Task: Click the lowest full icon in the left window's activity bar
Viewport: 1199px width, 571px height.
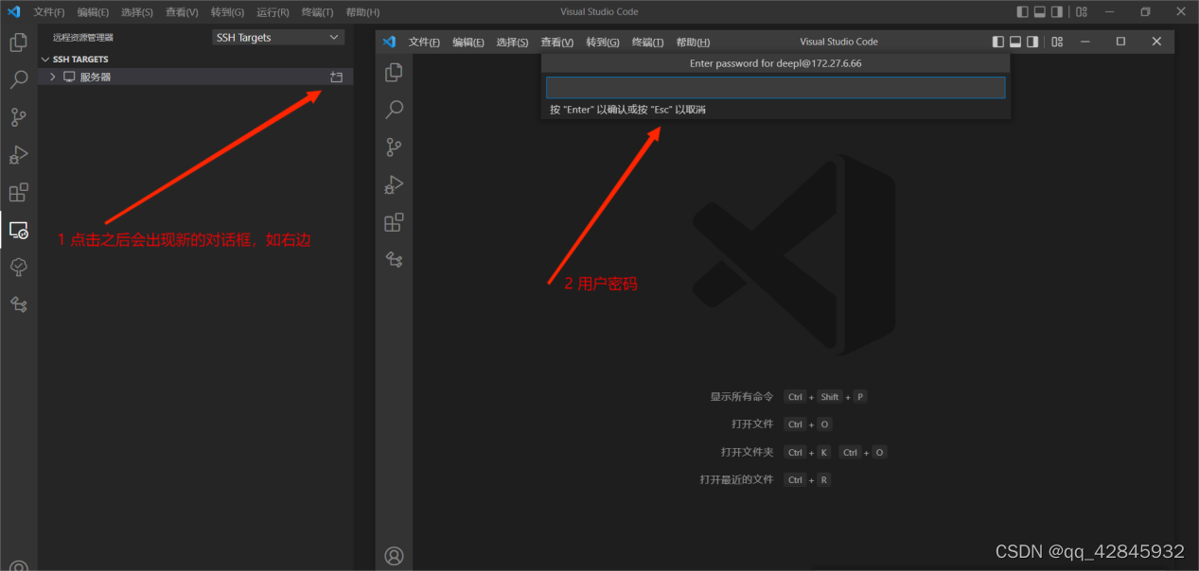Action: [18, 304]
